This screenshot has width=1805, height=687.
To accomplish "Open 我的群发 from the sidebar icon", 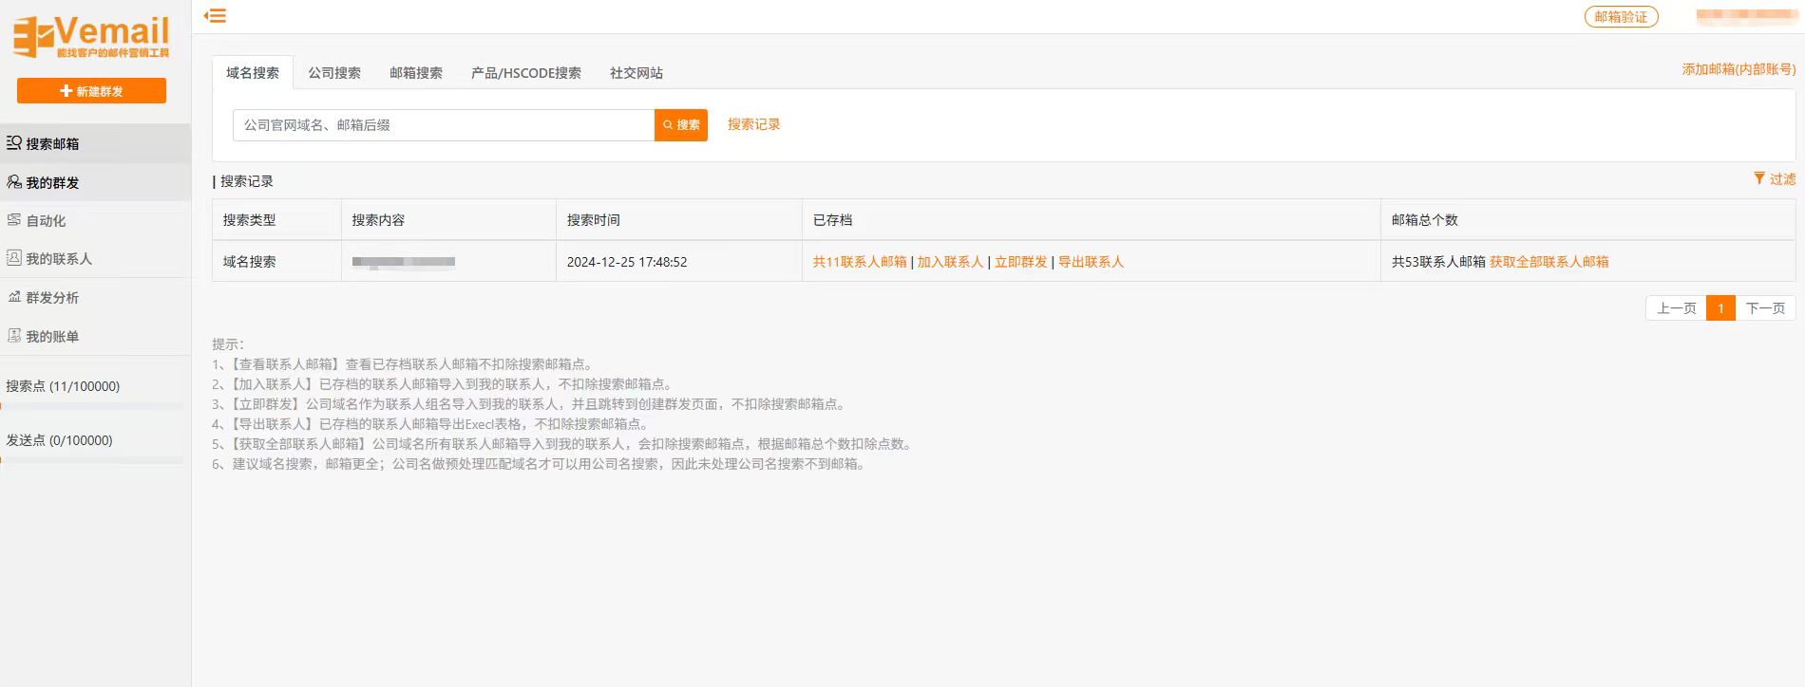I will (14, 182).
